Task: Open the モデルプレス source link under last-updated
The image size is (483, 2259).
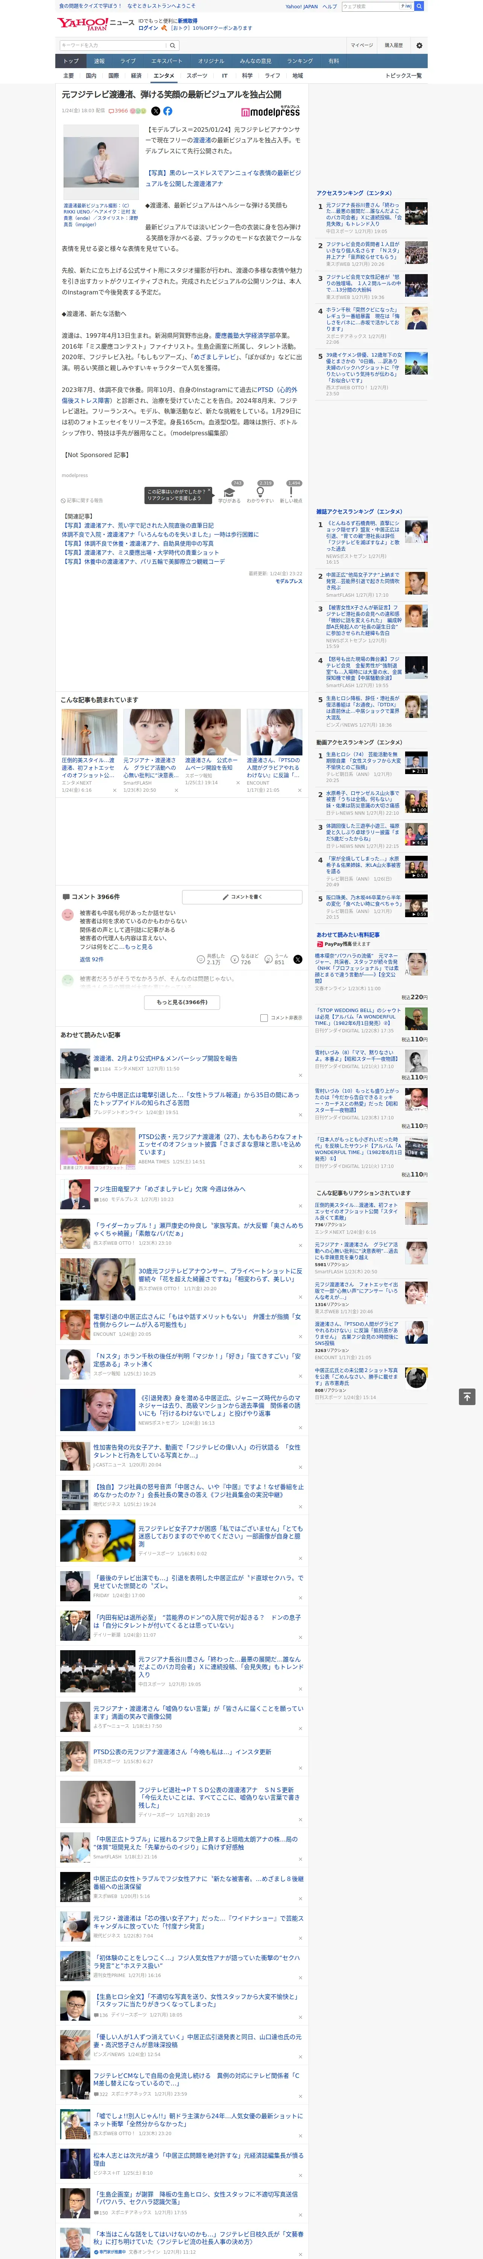Action: (x=289, y=581)
